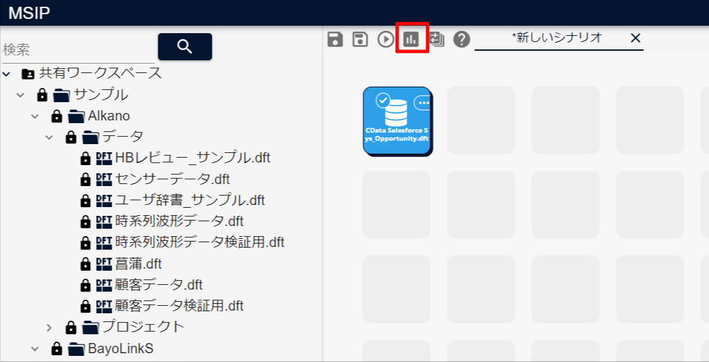Click the save-as floppy icon
709x362 pixels.
(x=361, y=39)
